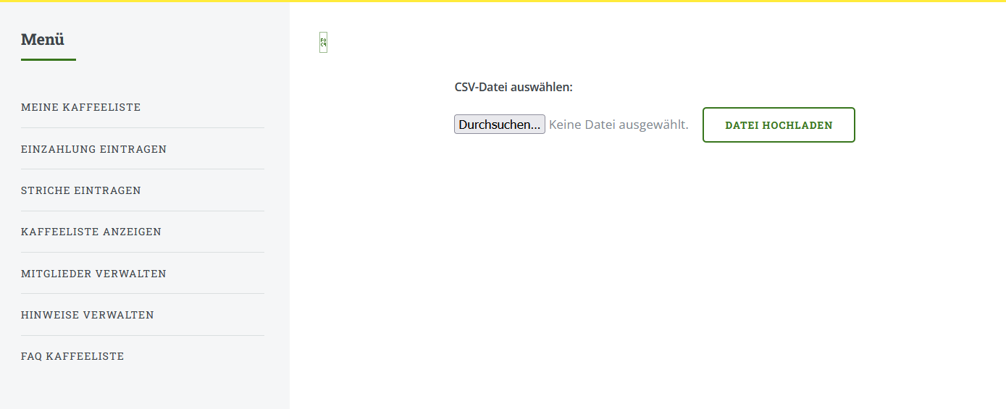Click the Datei hochladen button
The width and height of the screenshot is (1006, 409).
click(x=779, y=125)
